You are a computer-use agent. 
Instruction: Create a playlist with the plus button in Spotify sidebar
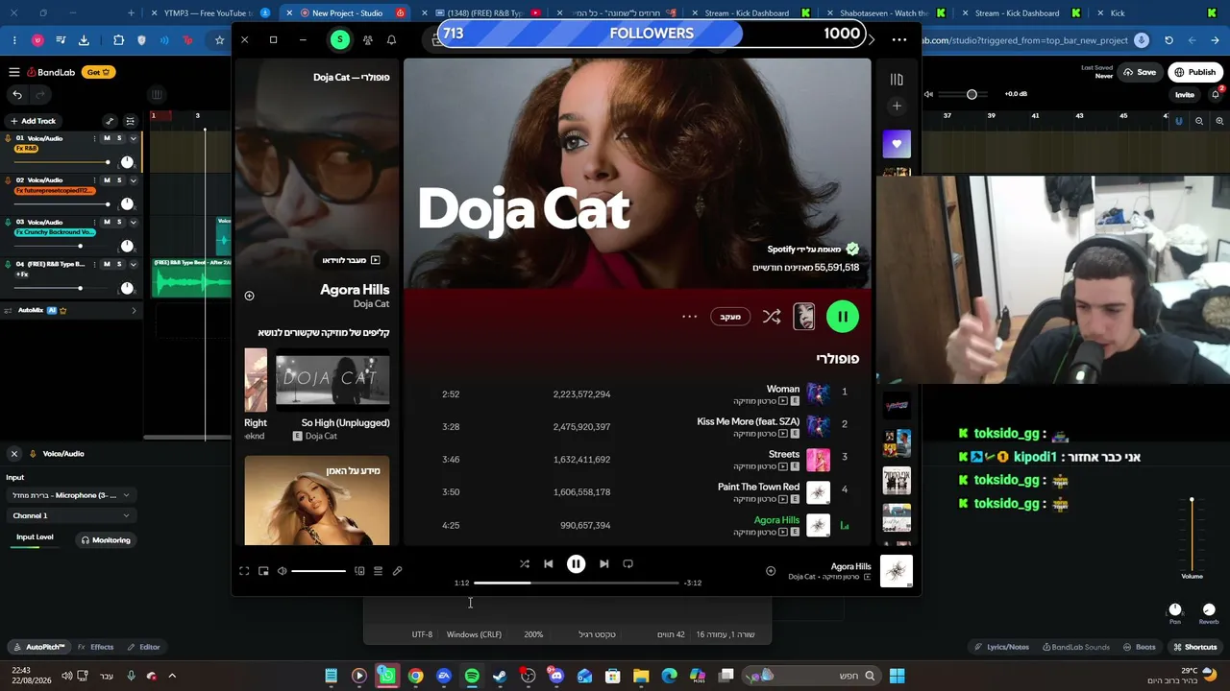[897, 107]
